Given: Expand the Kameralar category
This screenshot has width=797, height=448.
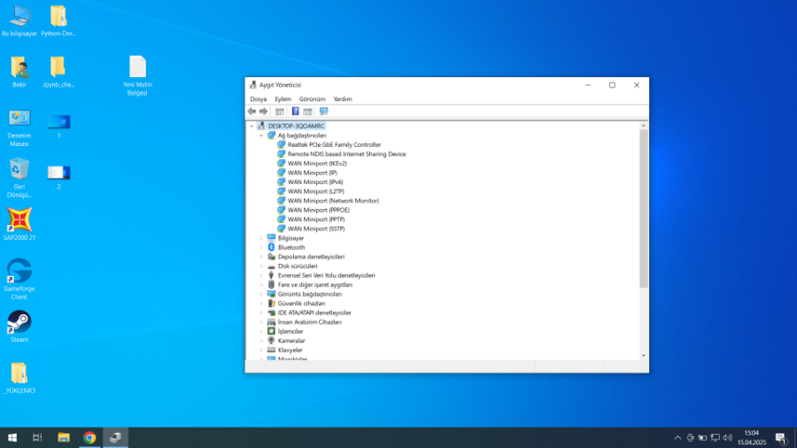Looking at the screenshot, I should (x=261, y=341).
